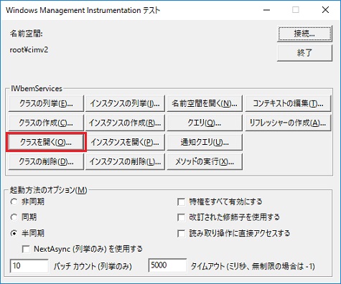Click the バッチ カウント input field
The height and width of the screenshot is (284, 341).
pyautogui.click(x=29, y=265)
